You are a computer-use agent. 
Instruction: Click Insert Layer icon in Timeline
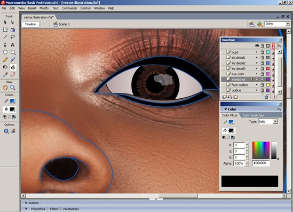coord(224,97)
